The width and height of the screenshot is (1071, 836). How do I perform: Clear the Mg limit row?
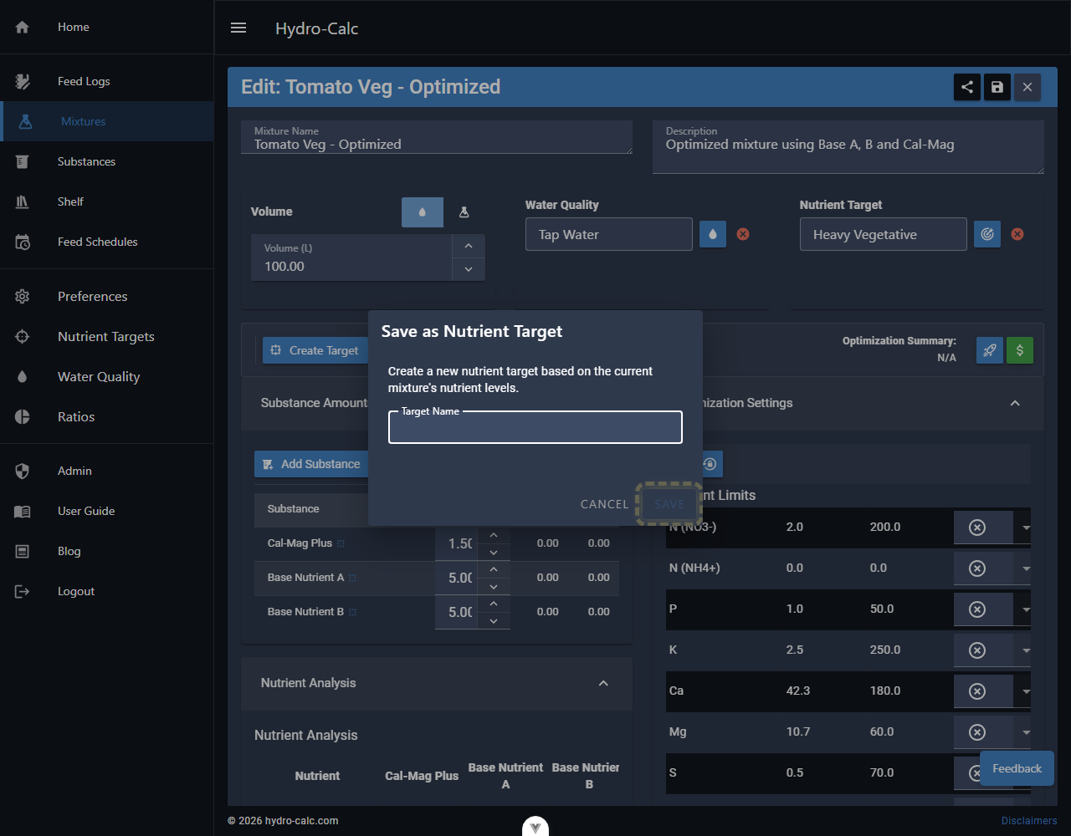(976, 732)
